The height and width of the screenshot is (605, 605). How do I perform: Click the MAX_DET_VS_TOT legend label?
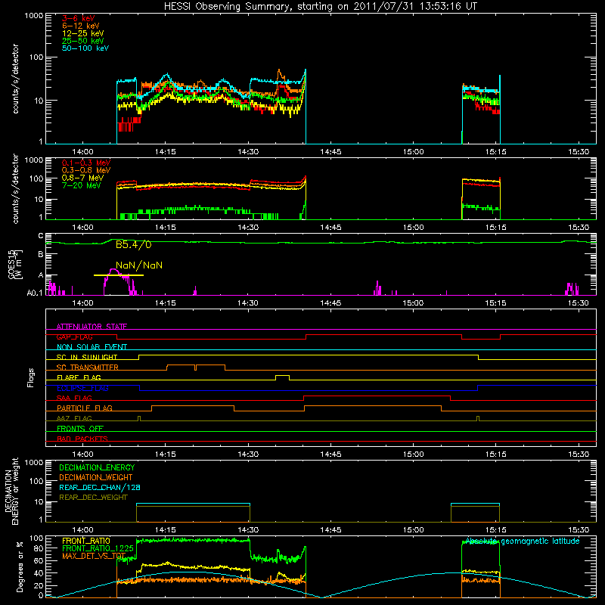pos(94,556)
